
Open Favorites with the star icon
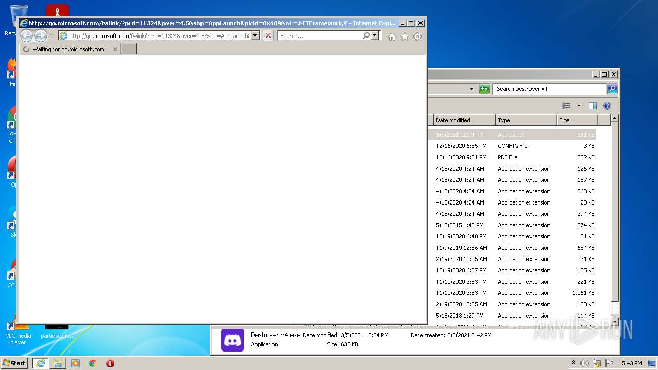coord(405,36)
